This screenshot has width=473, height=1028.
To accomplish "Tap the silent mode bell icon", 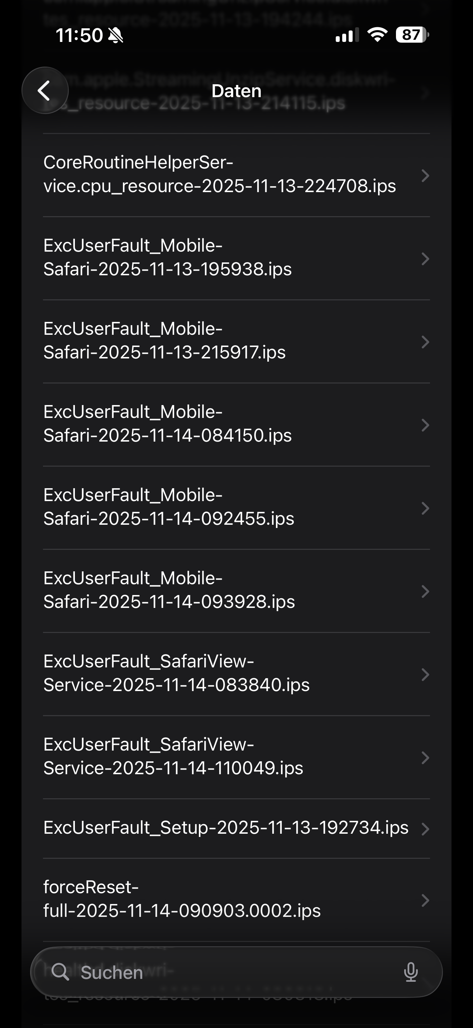I will 116,35.
